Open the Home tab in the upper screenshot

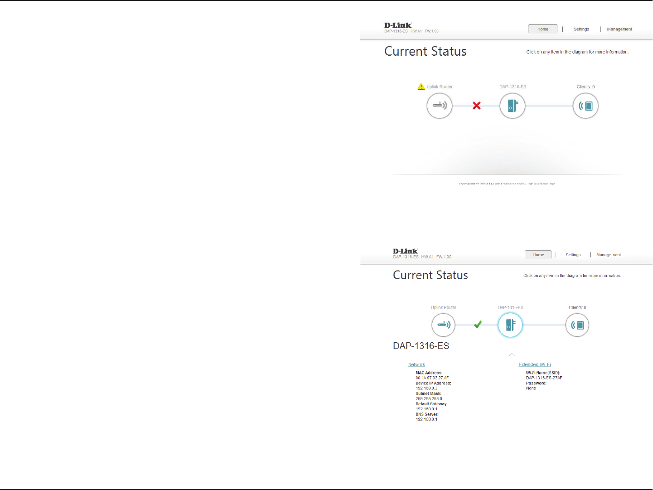543,29
